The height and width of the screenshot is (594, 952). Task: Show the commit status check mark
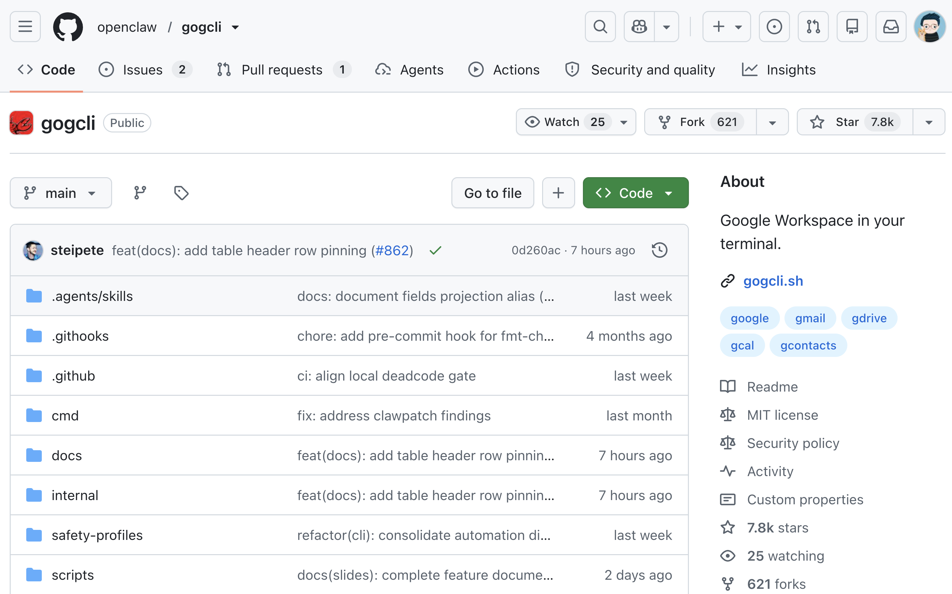tap(435, 250)
